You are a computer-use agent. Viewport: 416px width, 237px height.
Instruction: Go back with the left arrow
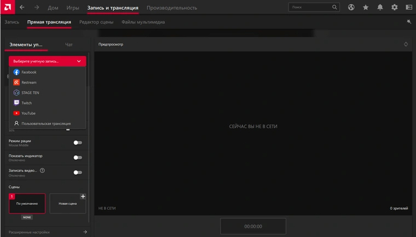tap(22, 7)
